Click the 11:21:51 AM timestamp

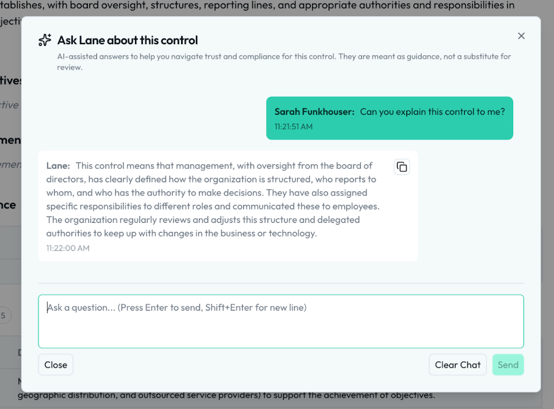point(294,126)
